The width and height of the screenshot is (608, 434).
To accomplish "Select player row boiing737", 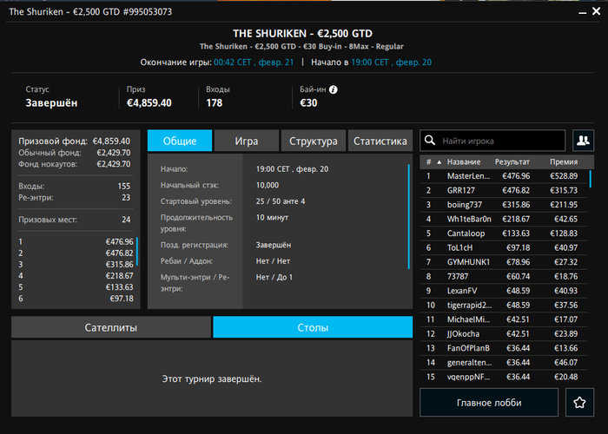I will point(503,205).
